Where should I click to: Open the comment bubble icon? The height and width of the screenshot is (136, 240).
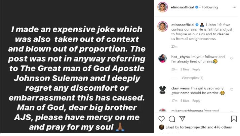click(x=172, y=119)
